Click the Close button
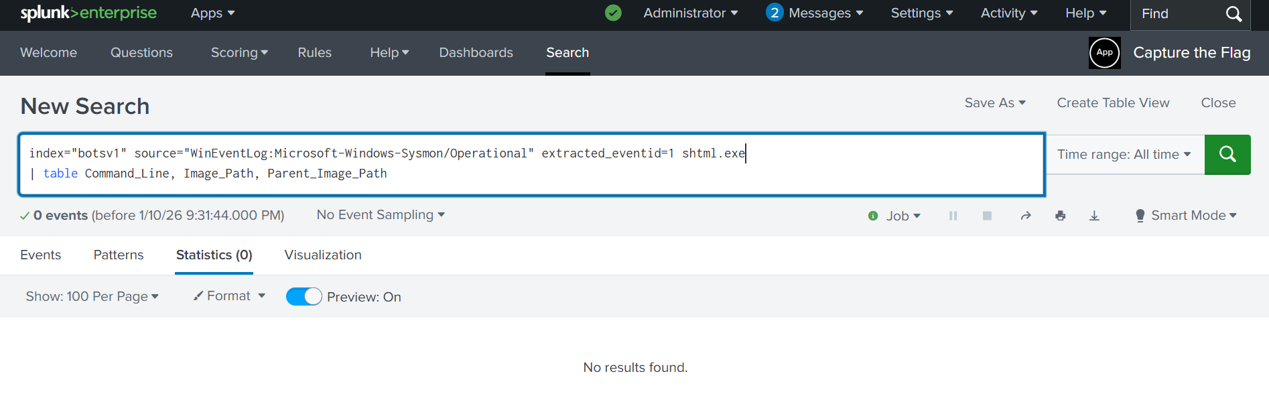The height and width of the screenshot is (400, 1269). point(1218,103)
